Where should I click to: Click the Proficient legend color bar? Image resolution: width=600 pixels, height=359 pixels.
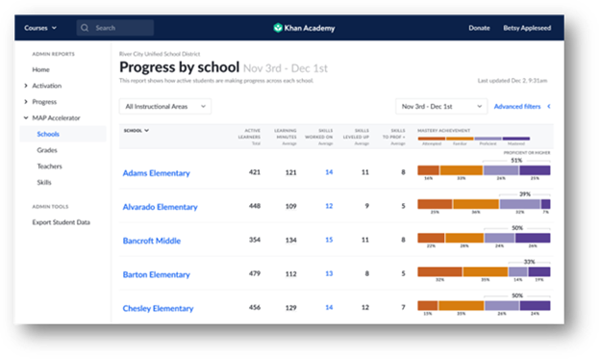point(487,139)
